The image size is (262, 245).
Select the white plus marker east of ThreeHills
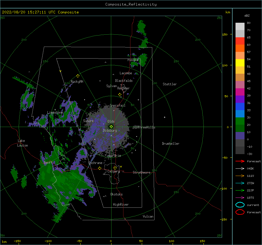pos(164,117)
